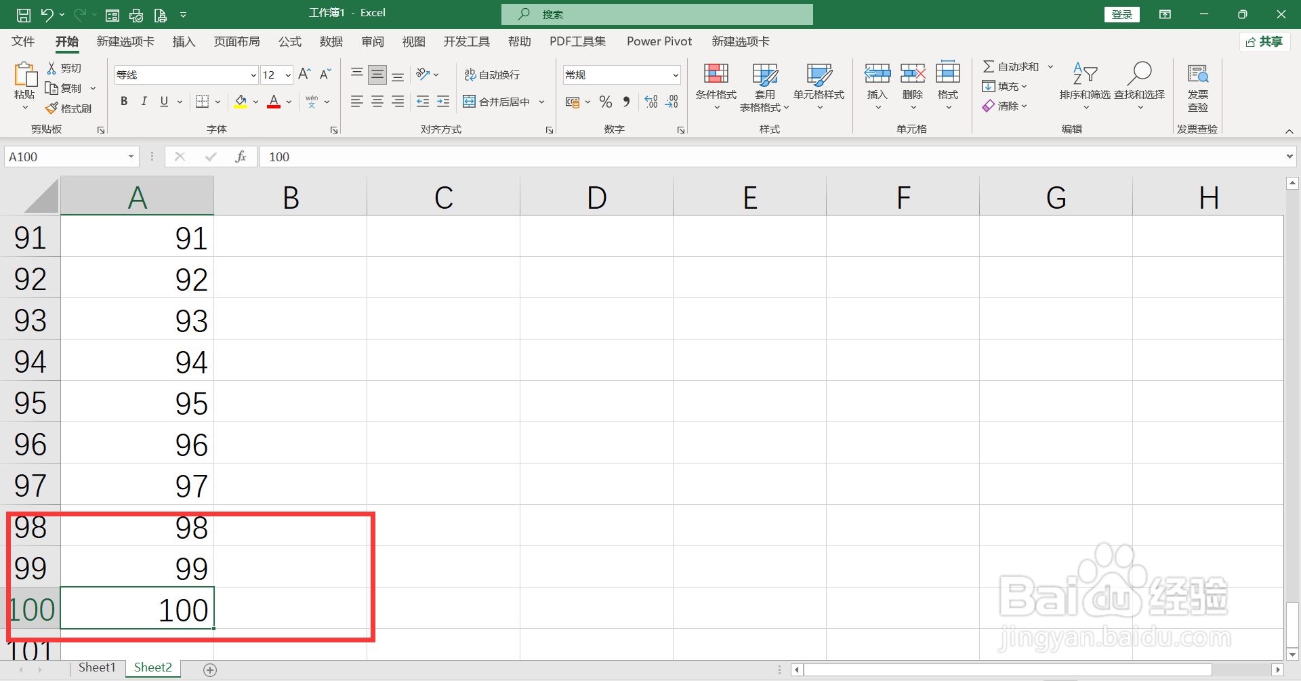
Task: Open the number format dropdown (常规)
Action: 676,75
